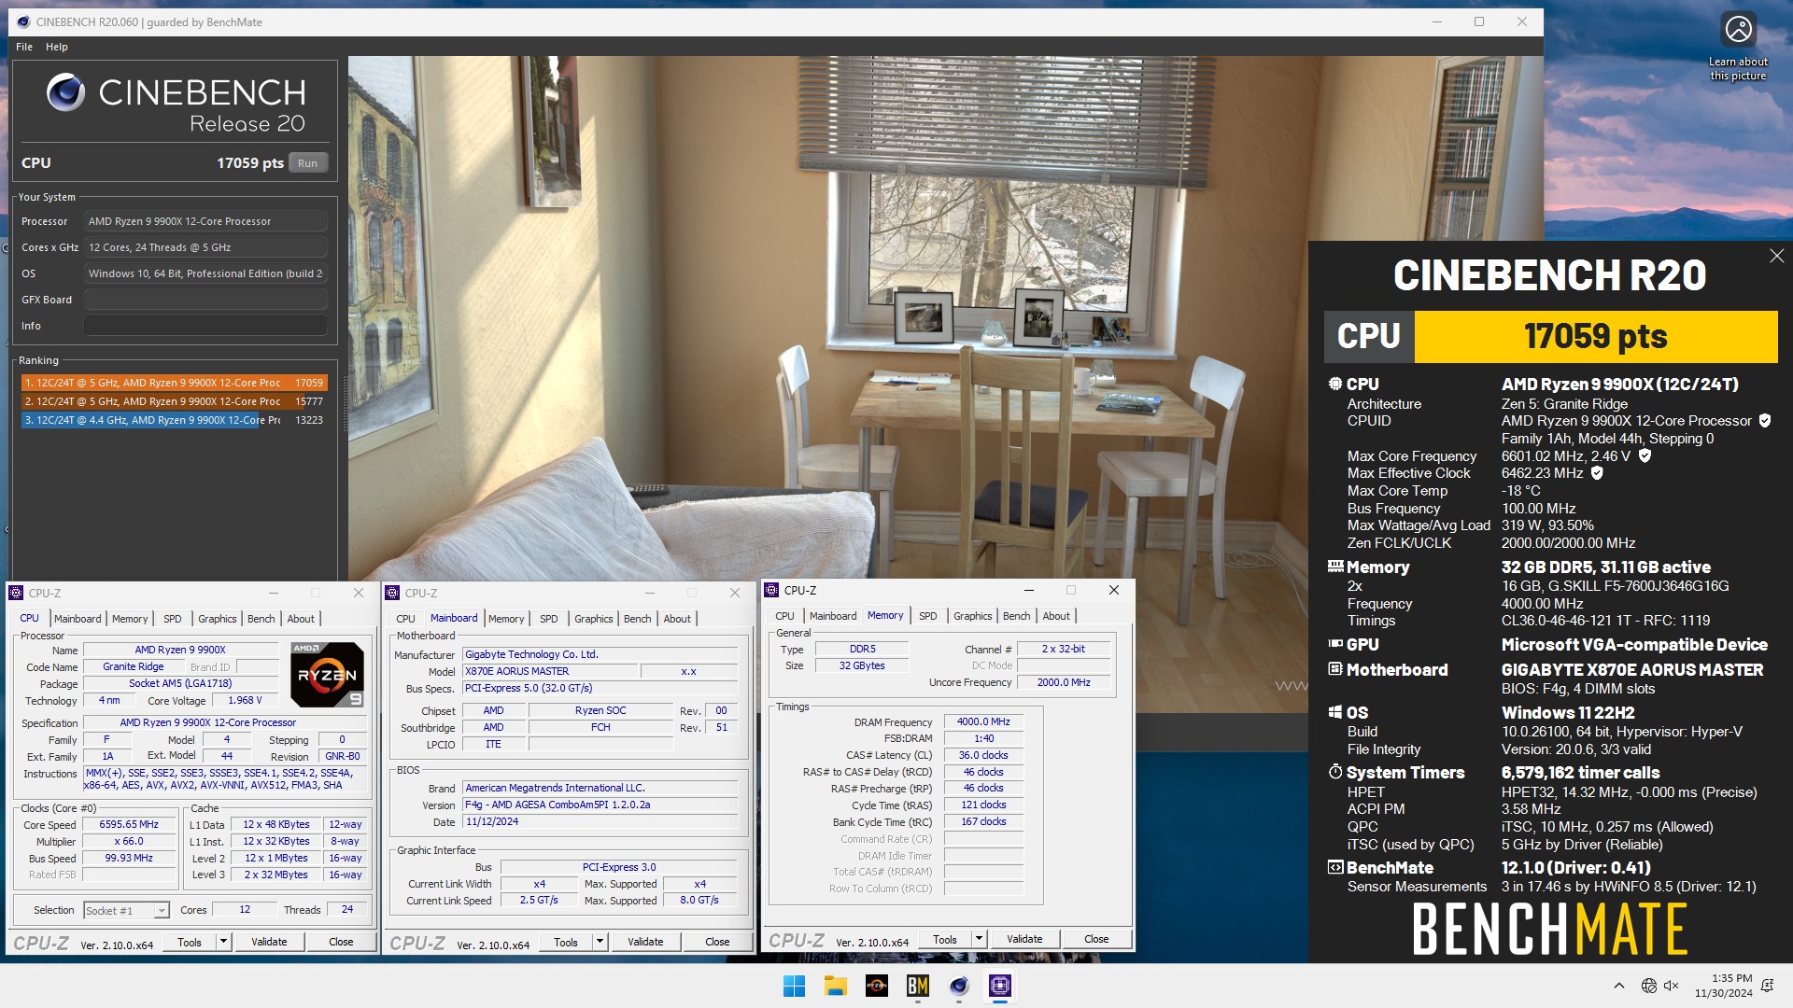Click the yellow 17059 pts score banner
Viewport: 1793px width, 1008px height.
point(1596,336)
